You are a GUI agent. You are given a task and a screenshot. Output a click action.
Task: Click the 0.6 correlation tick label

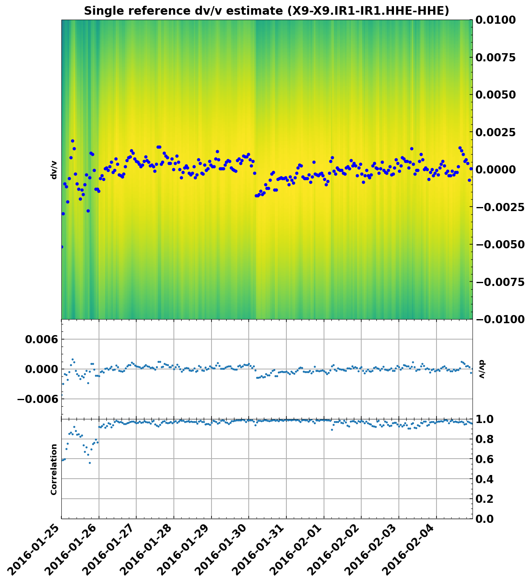pos(484,459)
